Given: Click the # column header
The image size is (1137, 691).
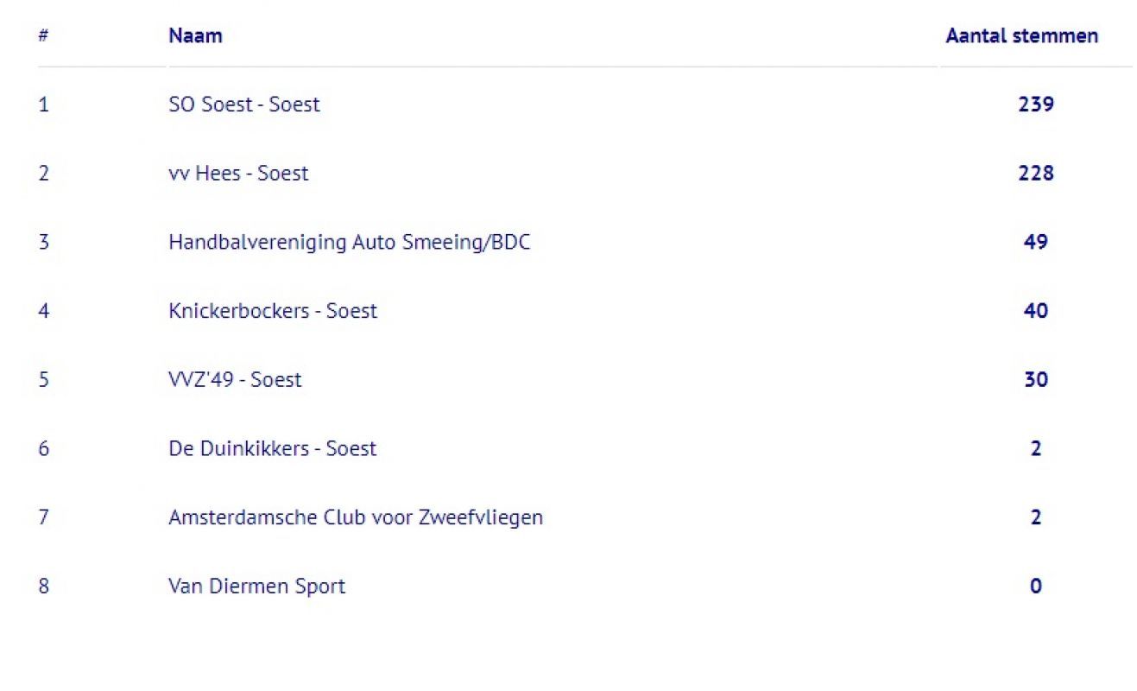Looking at the screenshot, I should pyautogui.click(x=42, y=36).
